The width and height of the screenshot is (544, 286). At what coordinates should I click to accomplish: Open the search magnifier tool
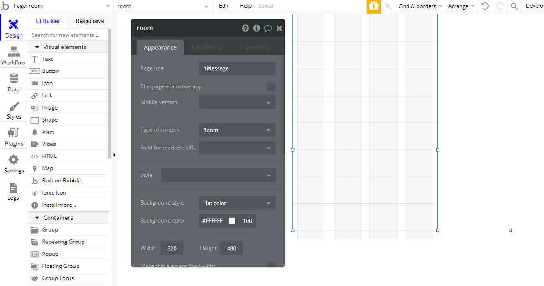coord(514,6)
